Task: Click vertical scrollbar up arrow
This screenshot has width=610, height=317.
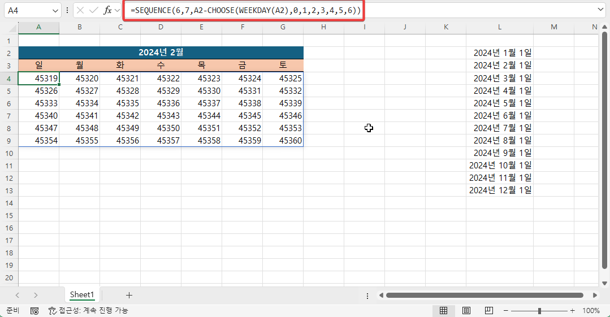Action: pos(604,27)
